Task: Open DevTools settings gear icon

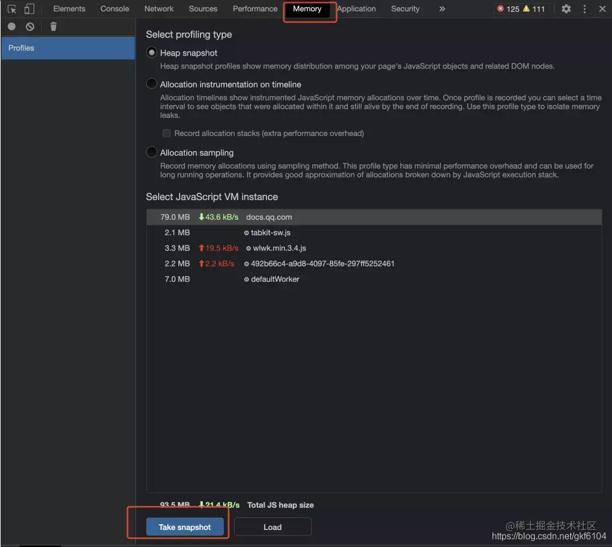Action: coord(566,9)
